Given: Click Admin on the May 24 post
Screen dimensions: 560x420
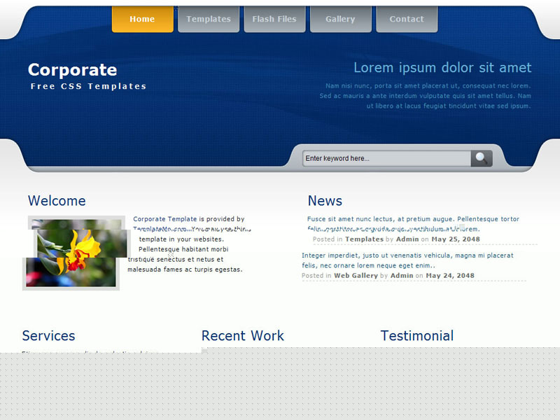Looking at the screenshot, I should click(x=402, y=276).
